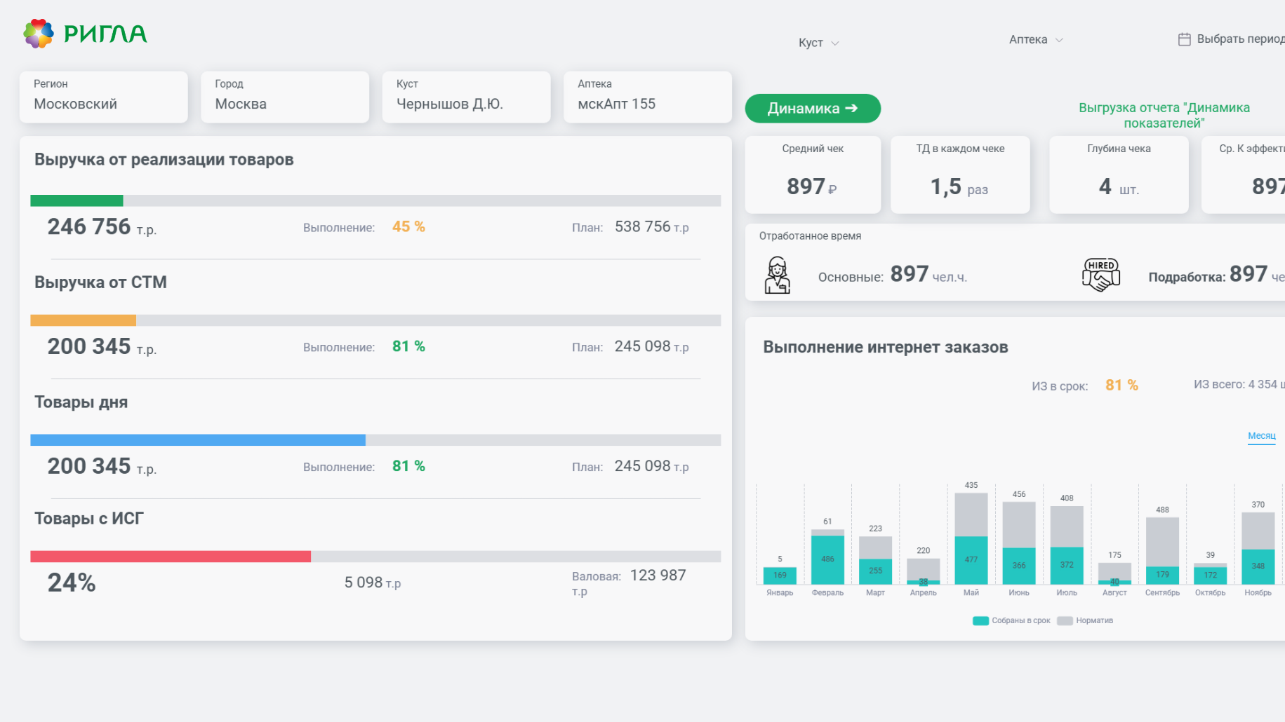The height and width of the screenshot is (722, 1285).
Task: Open the Аптека мскАпт 155 field
Action: tap(648, 97)
